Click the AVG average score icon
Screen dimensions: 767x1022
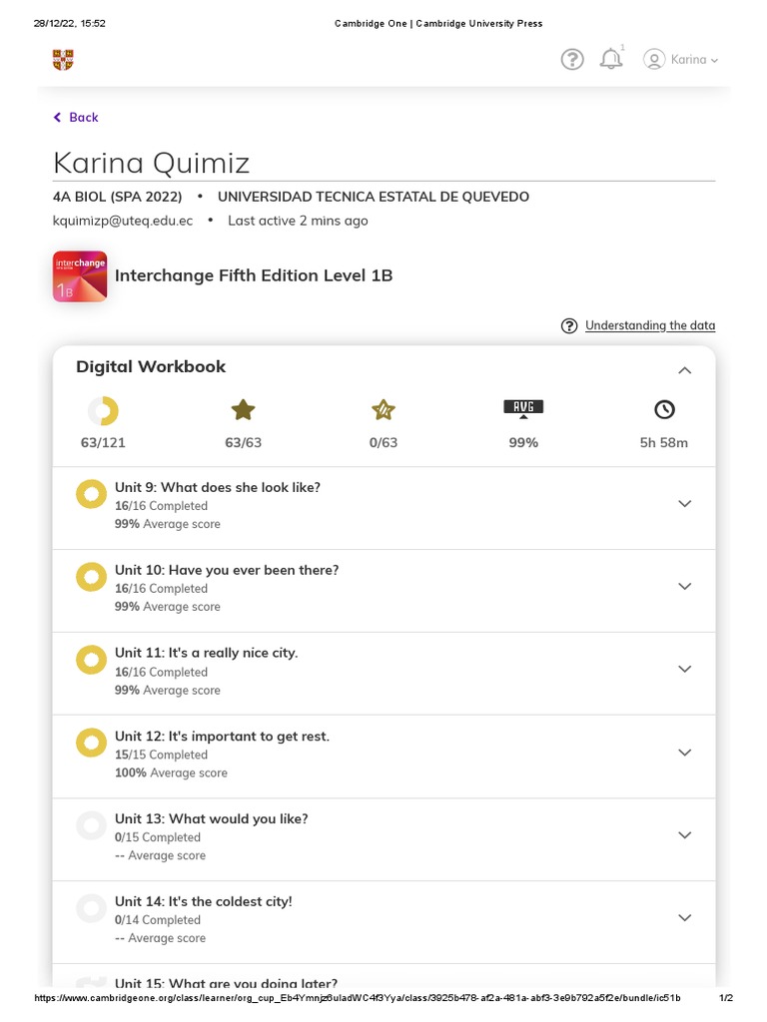[523, 408]
